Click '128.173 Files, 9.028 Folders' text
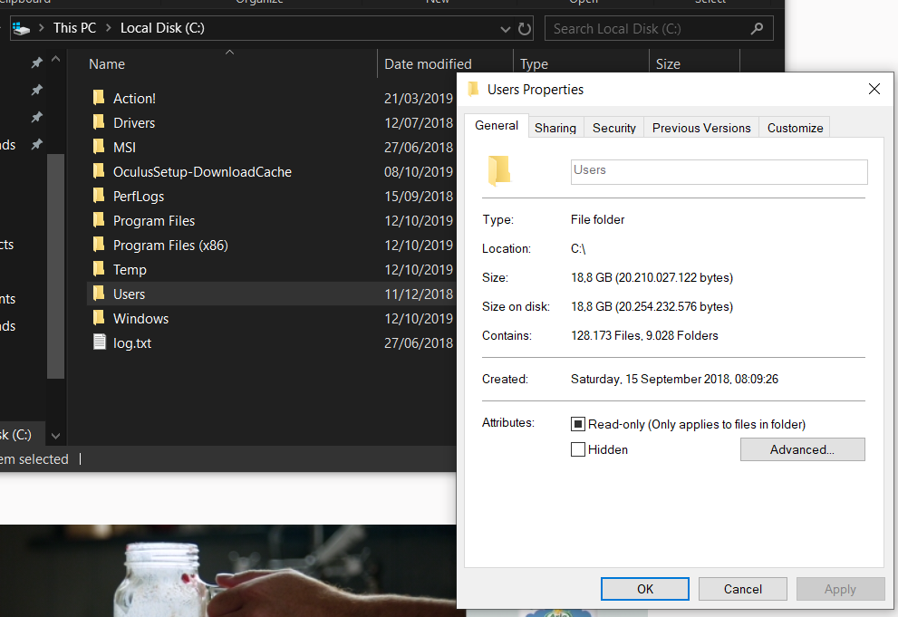Viewport: 898px width, 617px height. coord(644,335)
